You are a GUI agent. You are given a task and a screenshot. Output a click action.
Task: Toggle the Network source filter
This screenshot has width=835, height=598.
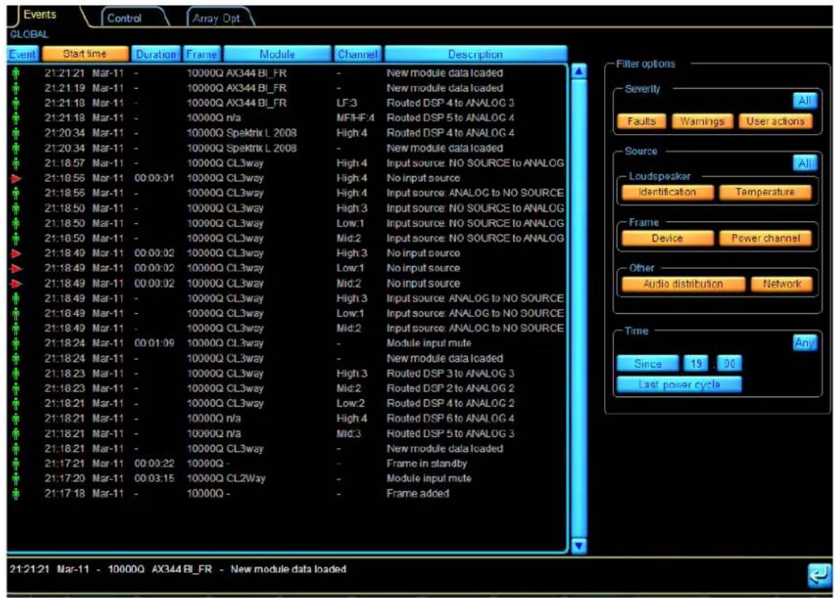(781, 284)
